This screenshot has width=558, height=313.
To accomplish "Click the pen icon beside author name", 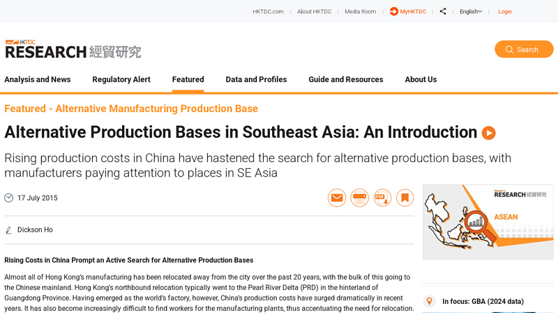I will coord(8,230).
